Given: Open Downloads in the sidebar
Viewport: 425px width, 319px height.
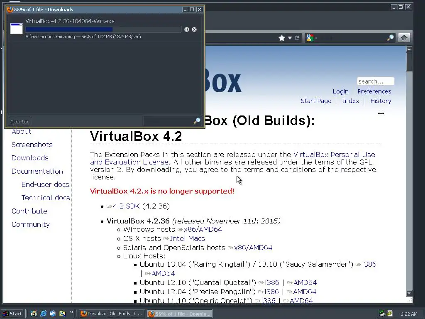Looking at the screenshot, I should (x=30, y=158).
